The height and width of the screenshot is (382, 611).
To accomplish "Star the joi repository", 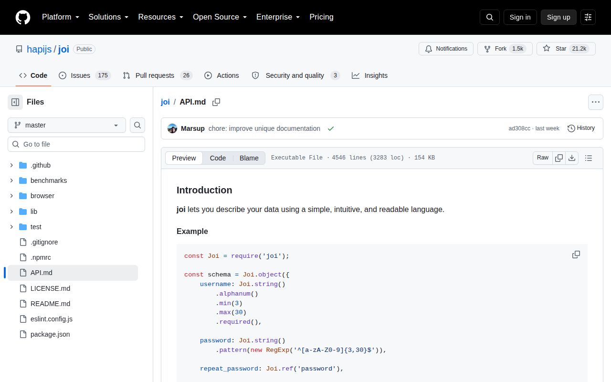I will click(566, 49).
